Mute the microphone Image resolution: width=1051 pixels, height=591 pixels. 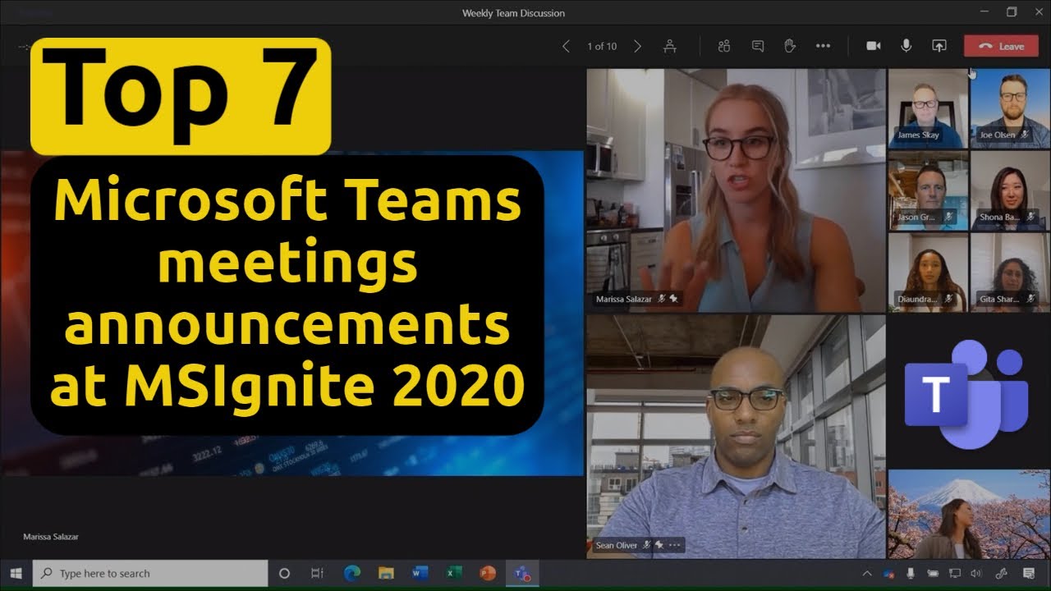906,47
